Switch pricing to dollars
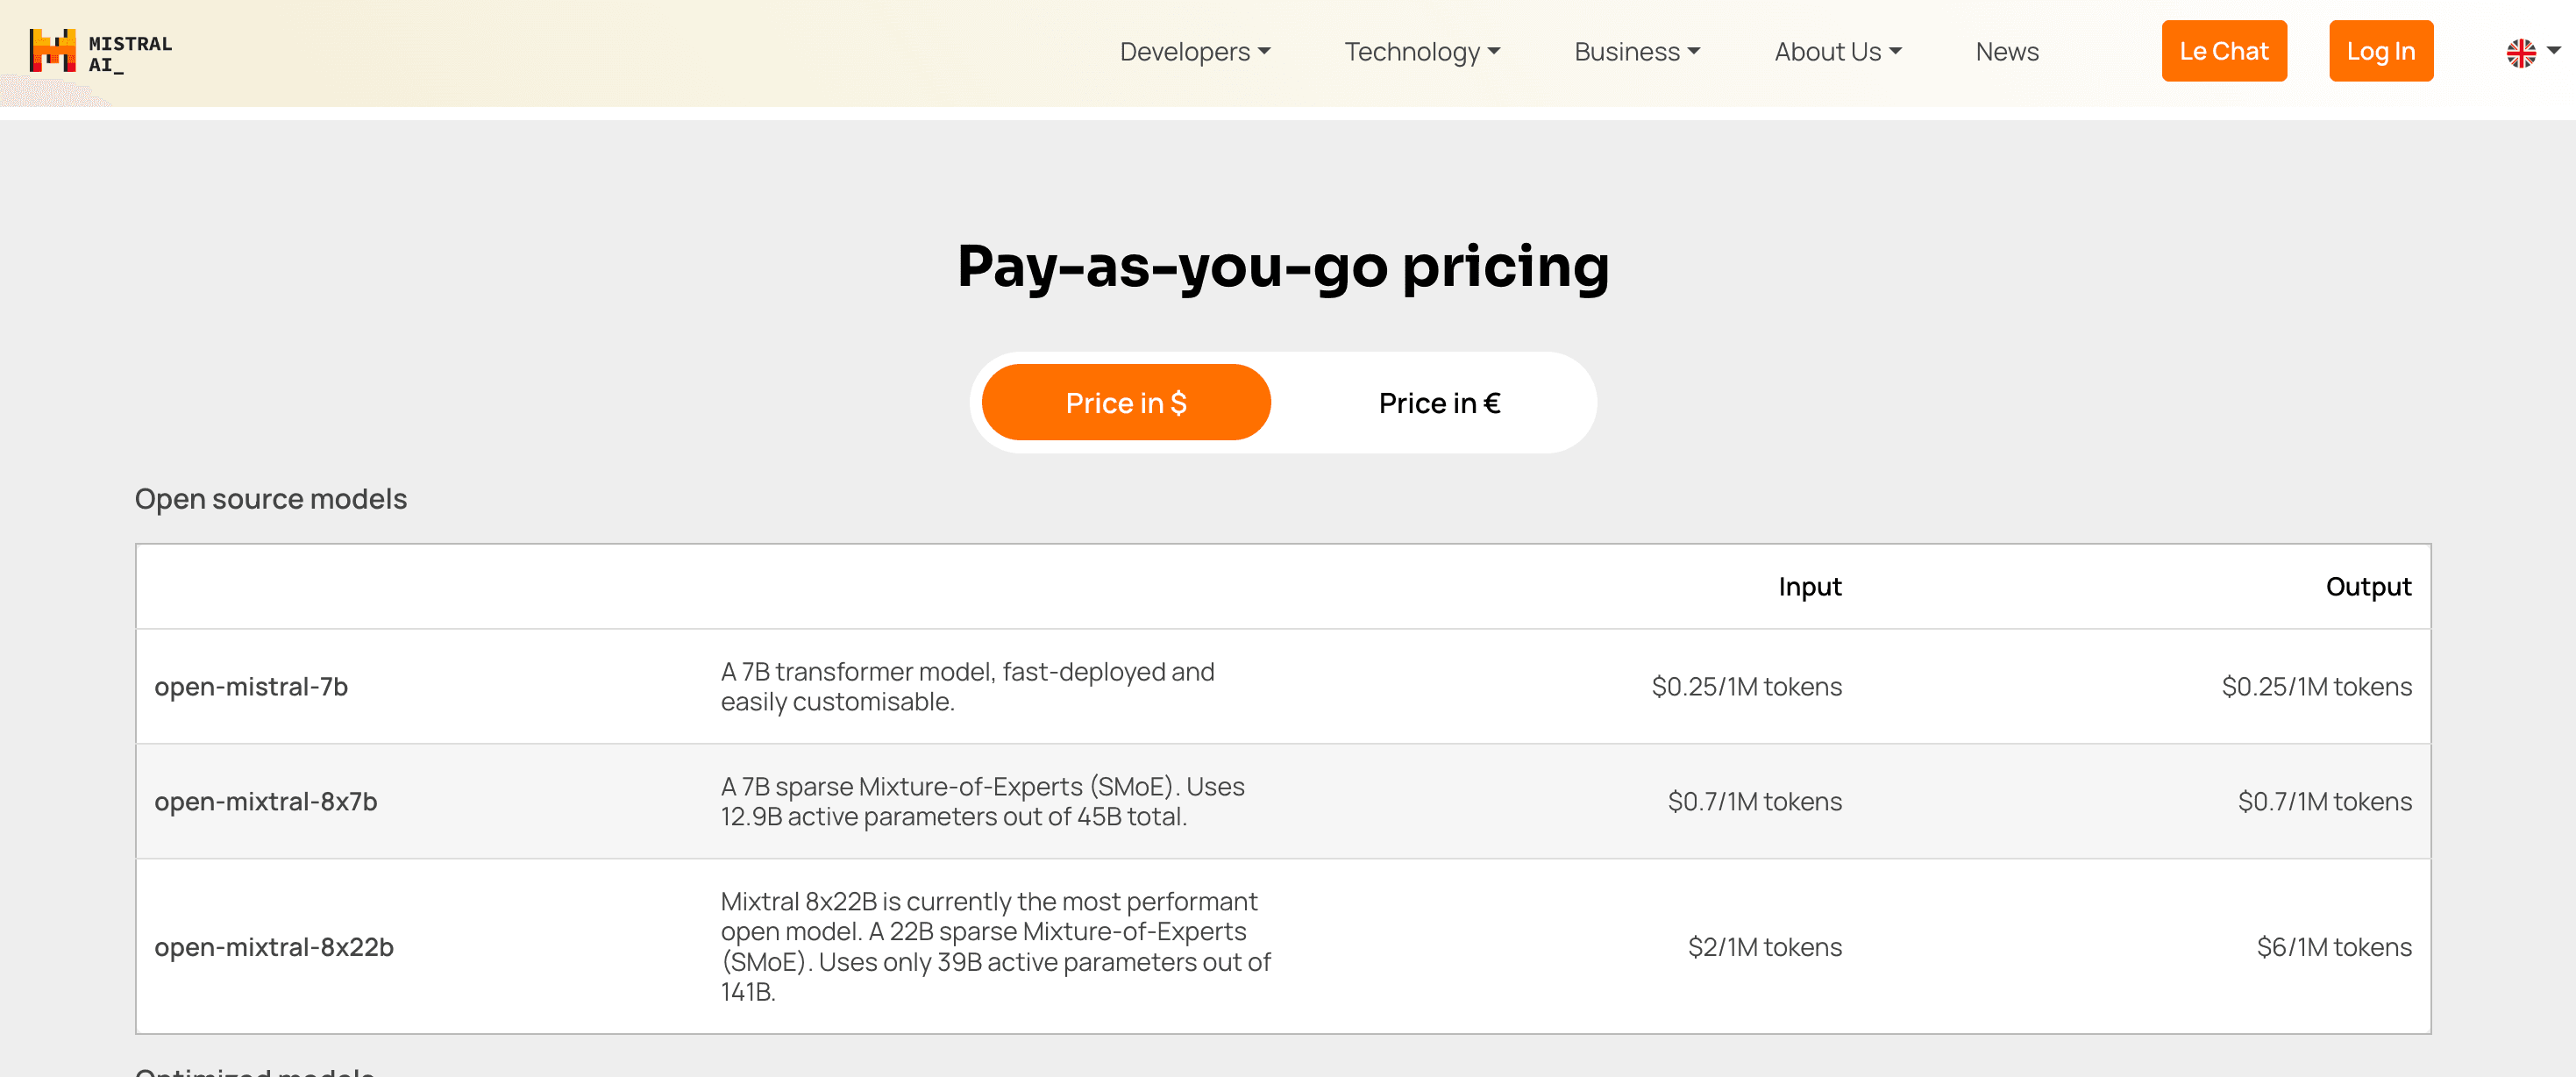This screenshot has height=1077, width=2576. point(1125,403)
